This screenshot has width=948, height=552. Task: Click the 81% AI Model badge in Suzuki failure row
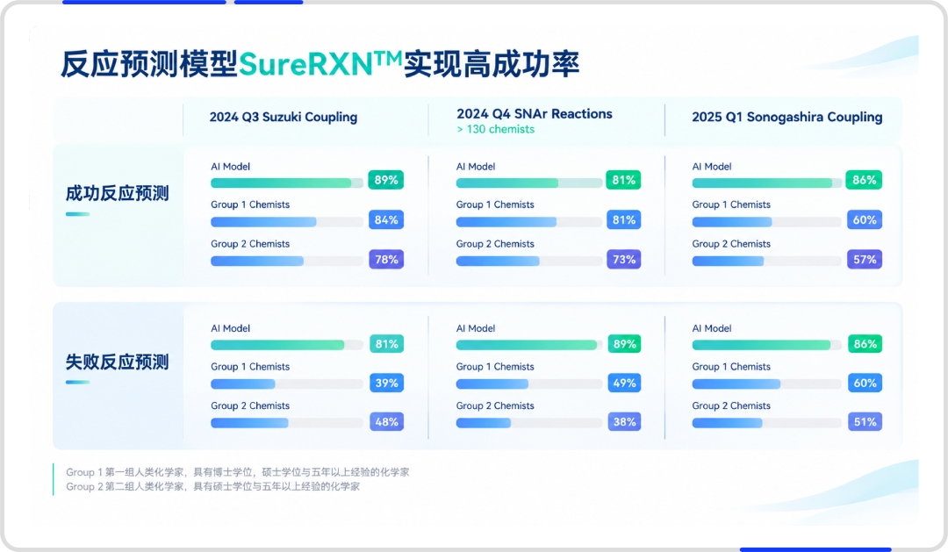[x=386, y=344]
